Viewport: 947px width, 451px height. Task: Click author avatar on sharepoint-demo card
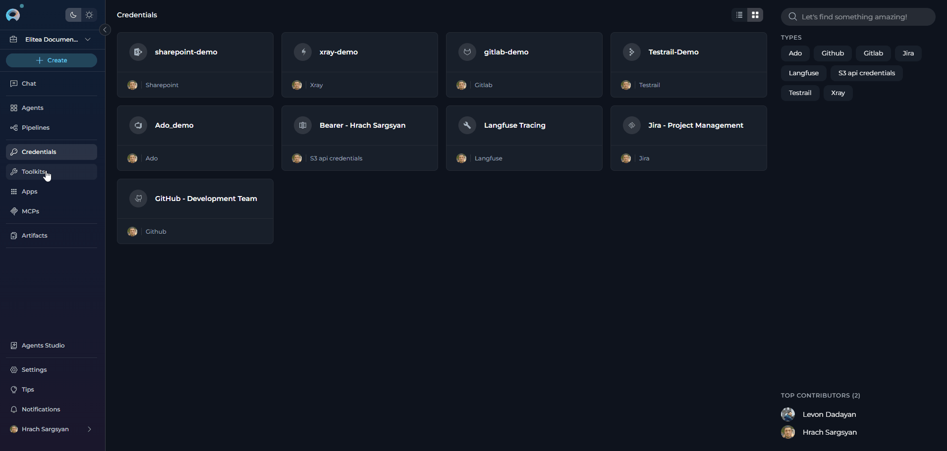(132, 85)
